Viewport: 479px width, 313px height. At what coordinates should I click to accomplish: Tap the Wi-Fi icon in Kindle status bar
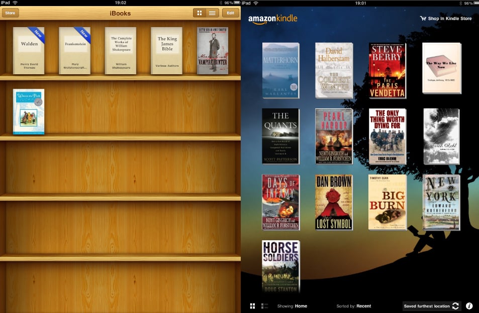pos(256,3)
